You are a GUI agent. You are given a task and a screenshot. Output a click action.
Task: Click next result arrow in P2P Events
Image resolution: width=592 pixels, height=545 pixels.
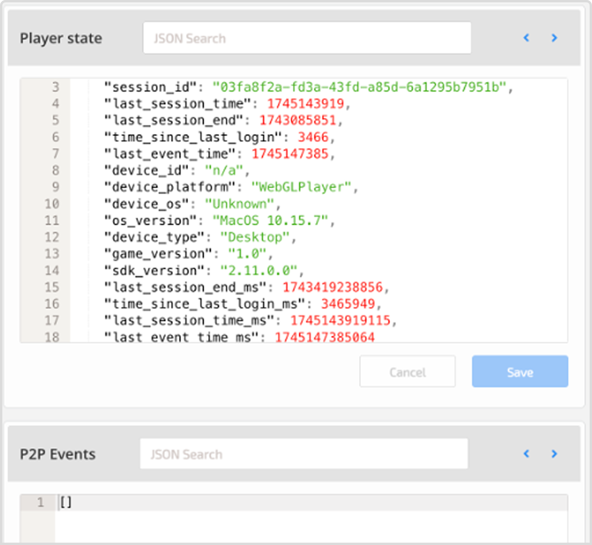pos(554,454)
